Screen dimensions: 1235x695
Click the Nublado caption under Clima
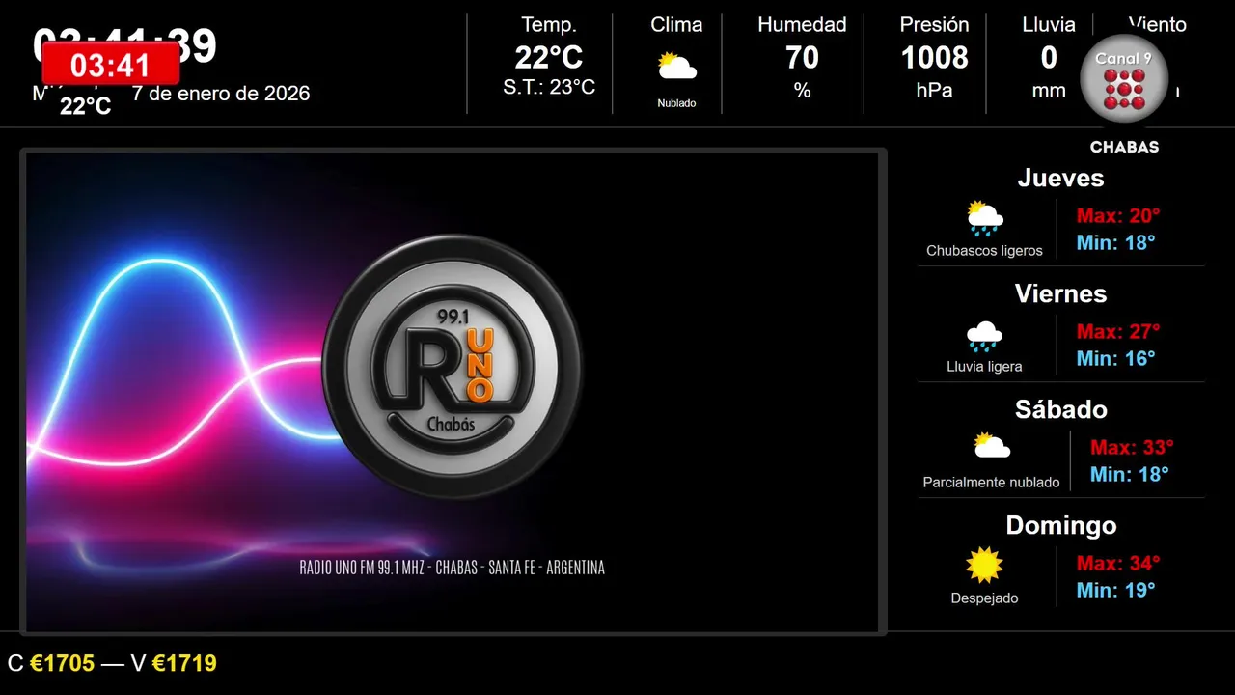click(676, 103)
